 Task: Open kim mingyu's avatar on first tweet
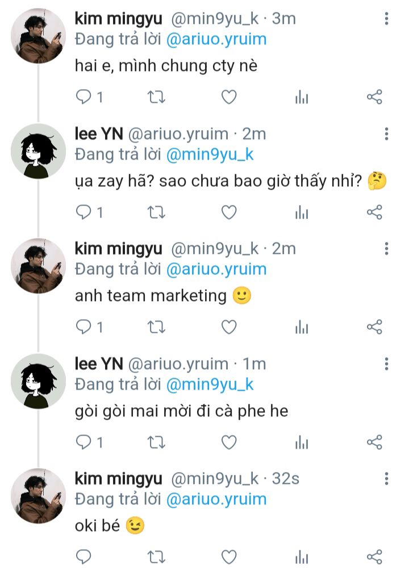coord(38,35)
